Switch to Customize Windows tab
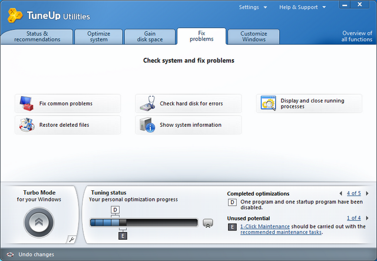The height and width of the screenshot is (261, 377). [x=254, y=37]
